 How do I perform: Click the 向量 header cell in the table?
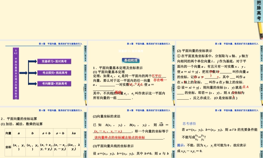tap(8, 133)
